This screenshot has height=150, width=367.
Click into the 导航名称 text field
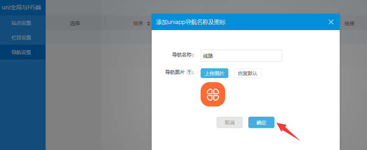[x=241, y=56]
